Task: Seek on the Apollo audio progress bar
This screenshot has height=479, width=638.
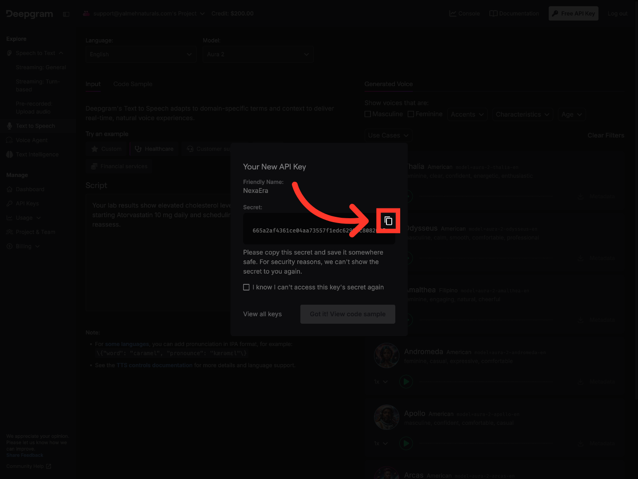Action: tap(487, 444)
